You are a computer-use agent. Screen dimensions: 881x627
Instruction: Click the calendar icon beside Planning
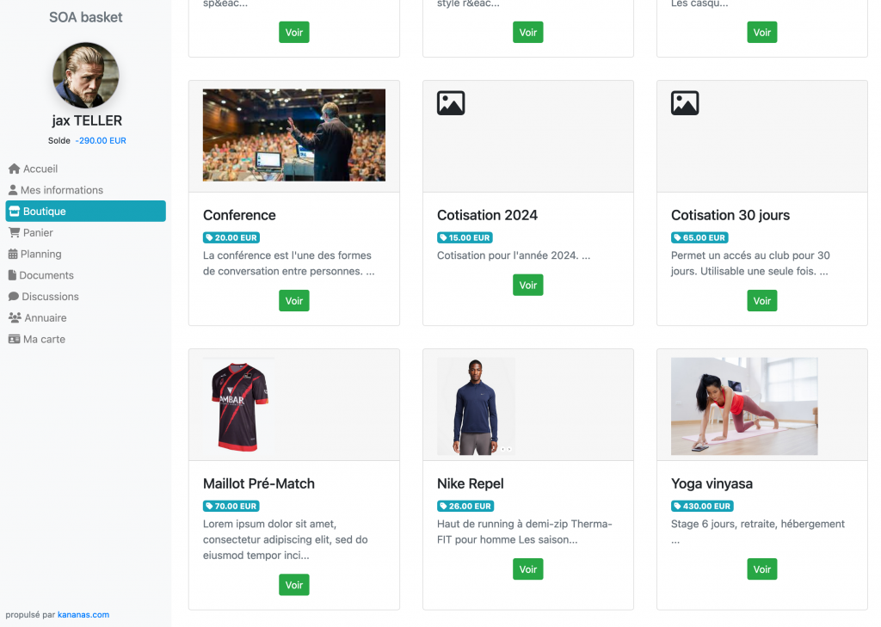click(13, 254)
